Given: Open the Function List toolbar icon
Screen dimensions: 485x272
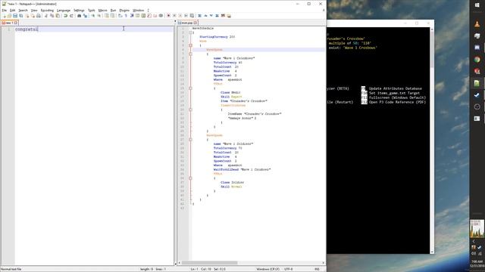Looking at the screenshot, I should [x=149, y=15].
